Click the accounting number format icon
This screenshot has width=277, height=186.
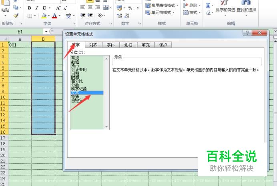119,8
